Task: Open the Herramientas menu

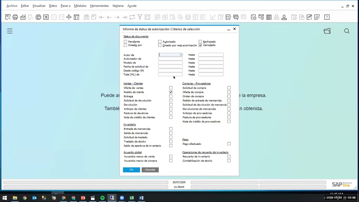Action: (x=99, y=6)
